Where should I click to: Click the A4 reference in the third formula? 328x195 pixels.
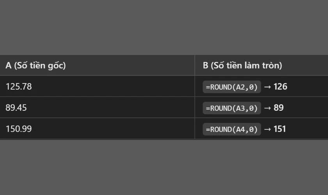[241, 129]
